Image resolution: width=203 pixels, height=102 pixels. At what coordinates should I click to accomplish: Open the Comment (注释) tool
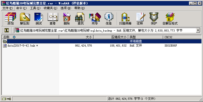[140, 19]
